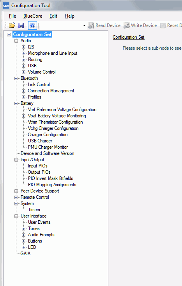Select the Output PIOs tree item
182x286 pixels.
pyautogui.click(x=39, y=172)
